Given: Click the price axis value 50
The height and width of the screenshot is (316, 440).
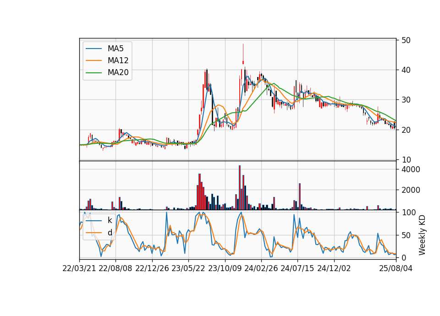Looking at the screenshot, I should [406, 40].
